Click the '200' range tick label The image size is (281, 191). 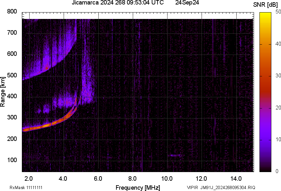(x=12, y=139)
